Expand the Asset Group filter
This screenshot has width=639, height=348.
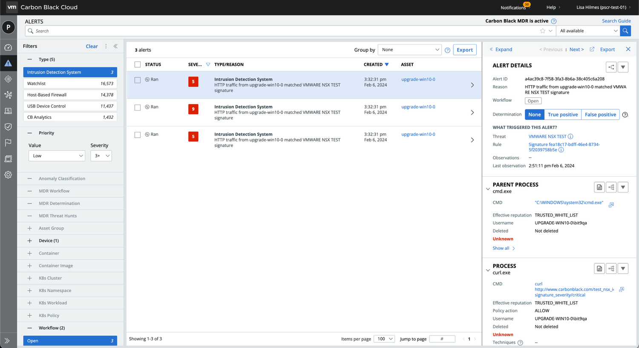tap(29, 228)
